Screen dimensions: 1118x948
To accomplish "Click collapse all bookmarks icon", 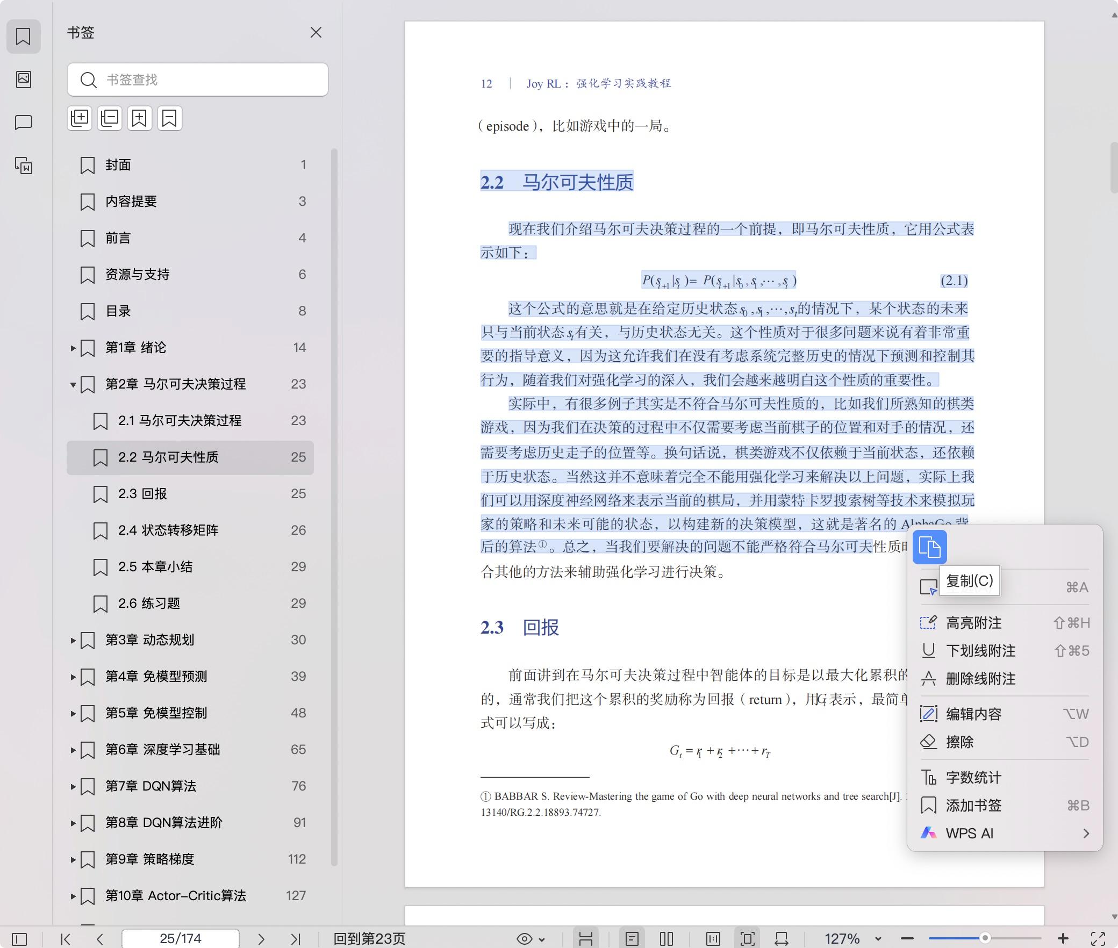I will [110, 118].
